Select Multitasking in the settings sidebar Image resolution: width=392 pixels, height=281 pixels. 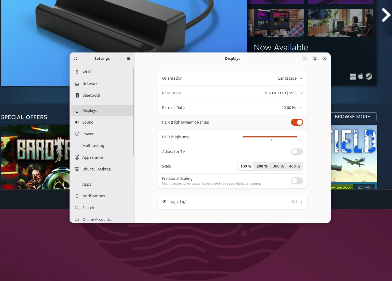93,146
